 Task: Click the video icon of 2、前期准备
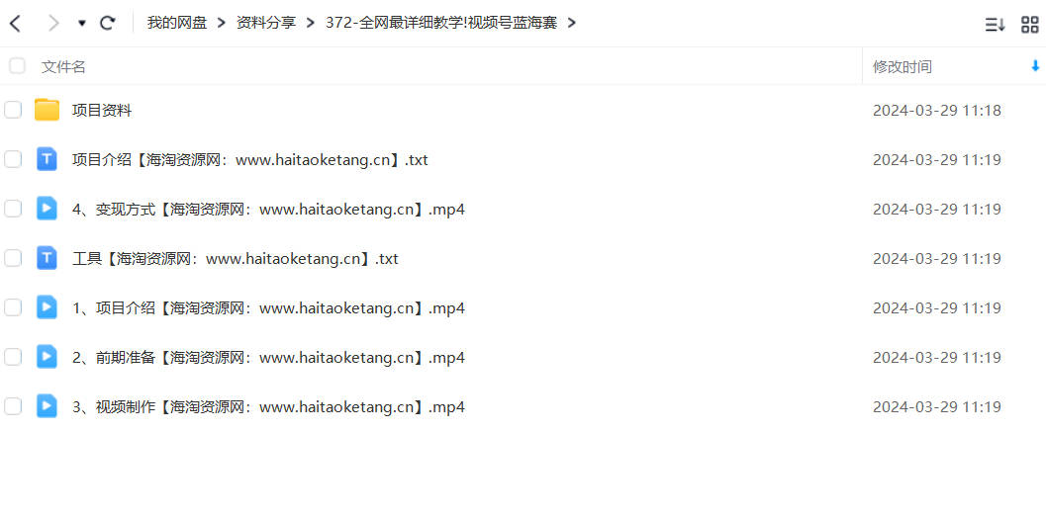tap(47, 357)
